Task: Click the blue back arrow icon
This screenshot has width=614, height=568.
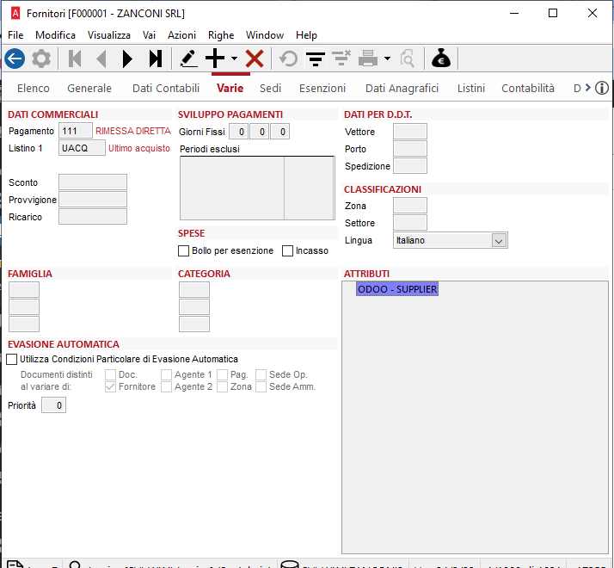Action: pyautogui.click(x=14, y=59)
